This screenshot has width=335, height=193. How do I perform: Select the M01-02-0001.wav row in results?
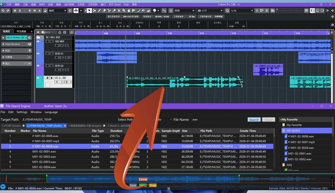(x=137, y=152)
